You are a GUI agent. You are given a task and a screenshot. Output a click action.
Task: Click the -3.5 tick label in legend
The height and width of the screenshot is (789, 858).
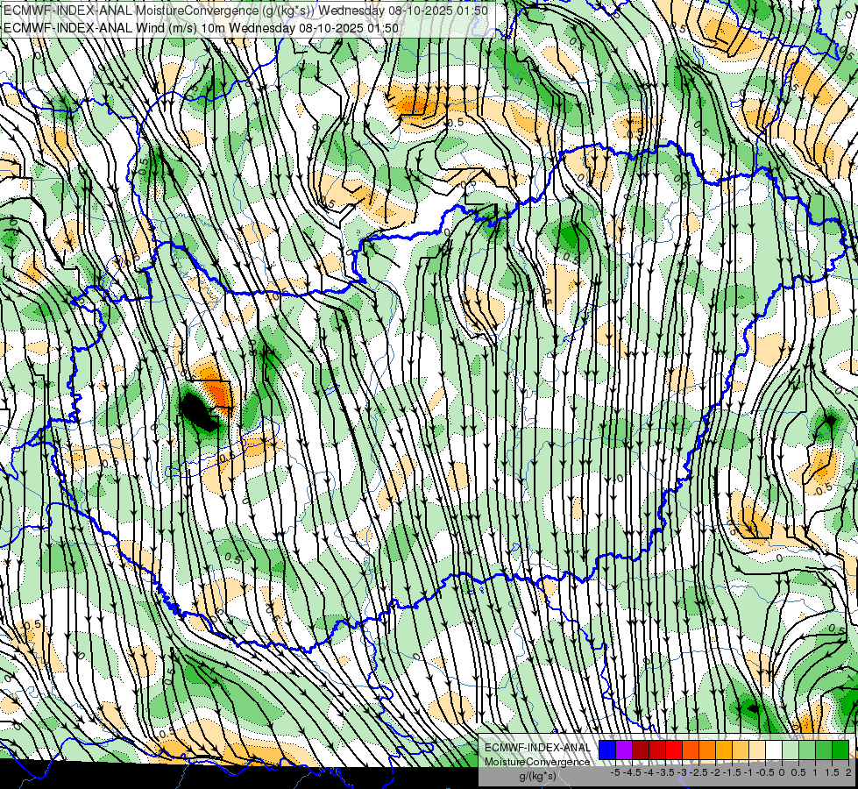point(665,772)
